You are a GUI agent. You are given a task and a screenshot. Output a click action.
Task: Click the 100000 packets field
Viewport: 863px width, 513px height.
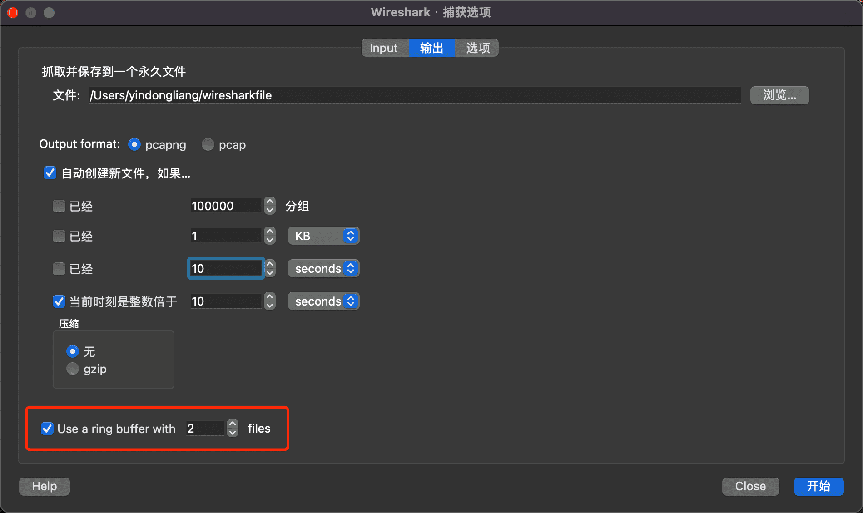coord(226,206)
